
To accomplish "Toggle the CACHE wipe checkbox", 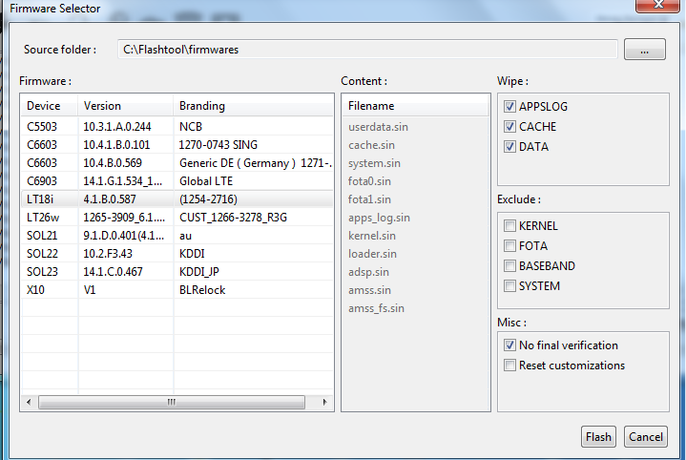I will click(510, 127).
